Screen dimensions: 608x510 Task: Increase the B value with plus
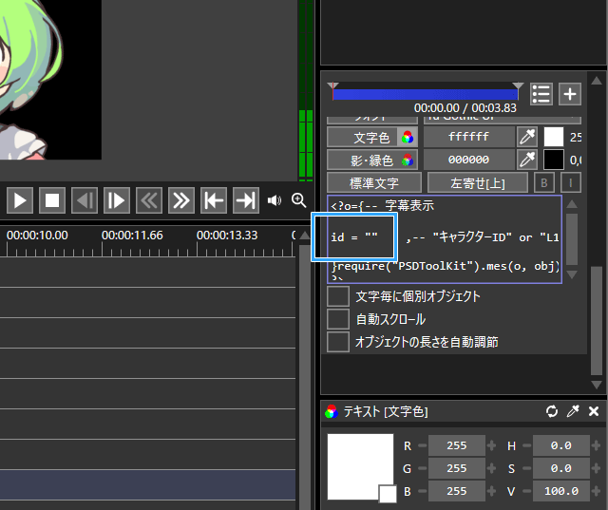[491, 491]
